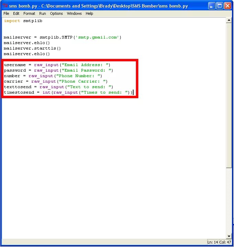Click the window title bar text
The height and width of the screenshot is (247, 234).
coord(98,6)
